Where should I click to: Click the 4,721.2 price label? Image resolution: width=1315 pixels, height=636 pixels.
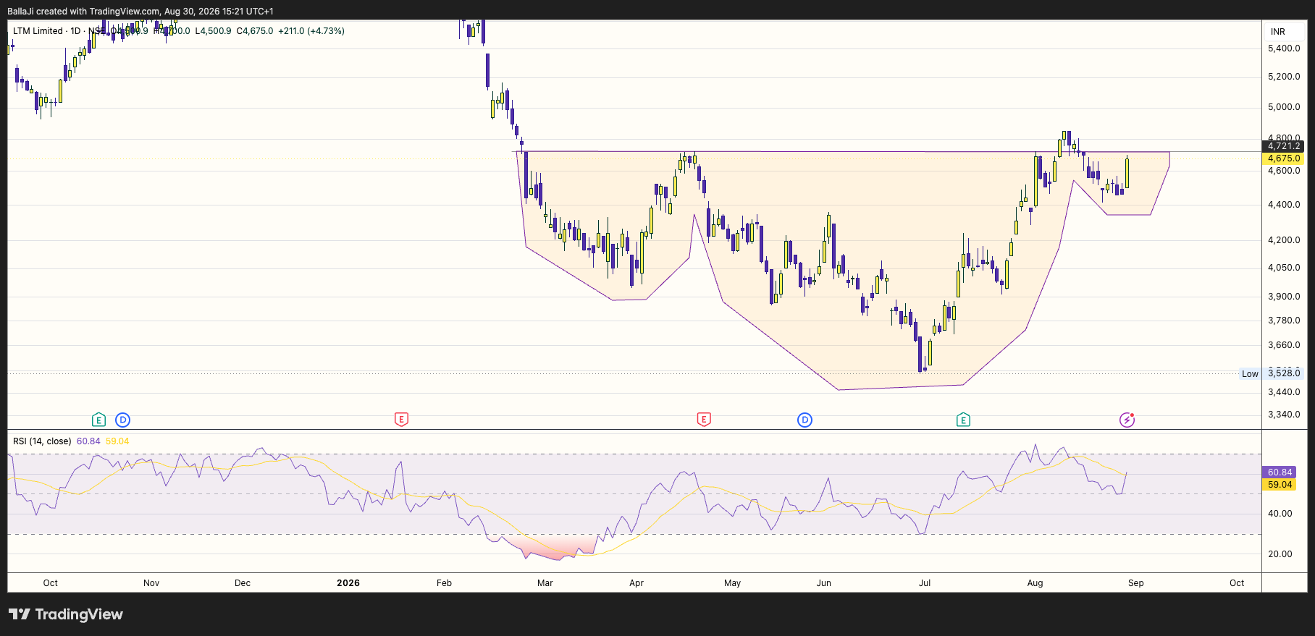(1284, 146)
